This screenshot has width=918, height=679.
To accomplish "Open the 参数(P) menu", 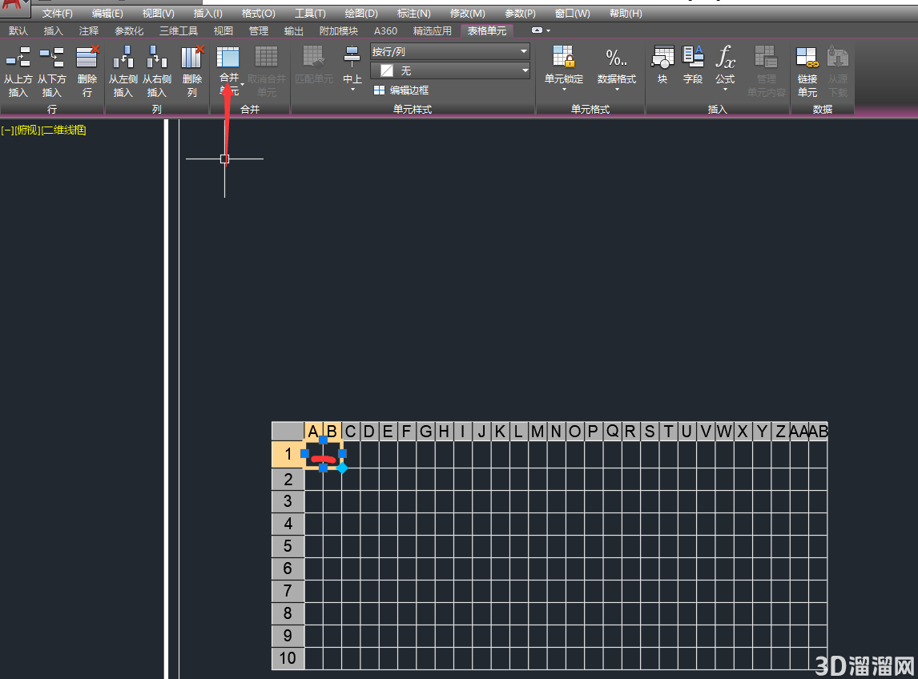I will (x=520, y=13).
